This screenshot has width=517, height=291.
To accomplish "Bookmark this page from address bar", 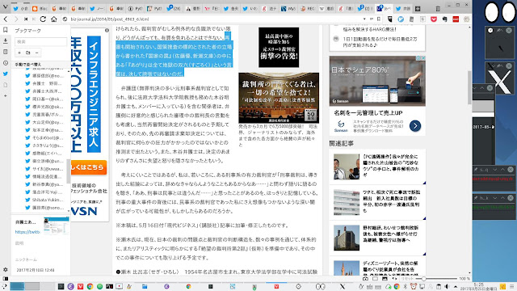I will click(x=379, y=19).
